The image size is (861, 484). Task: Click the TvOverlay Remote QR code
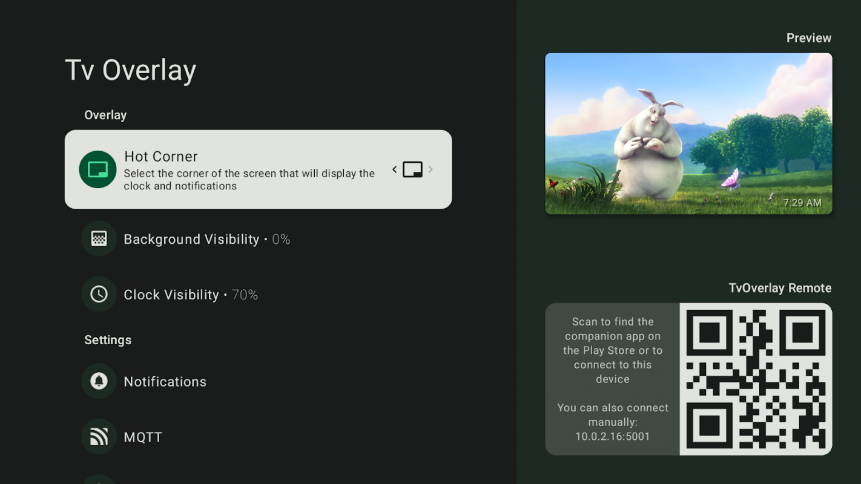(x=756, y=379)
